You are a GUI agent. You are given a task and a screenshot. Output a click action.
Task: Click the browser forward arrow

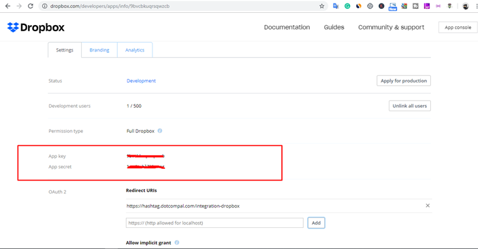[19, 6]
